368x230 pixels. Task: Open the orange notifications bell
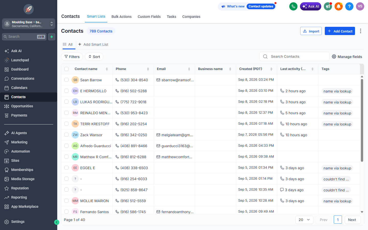(x=339, y=6)
